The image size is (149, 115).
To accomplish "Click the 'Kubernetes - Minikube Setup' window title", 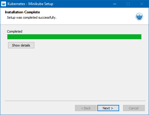I will coord(30,4).
